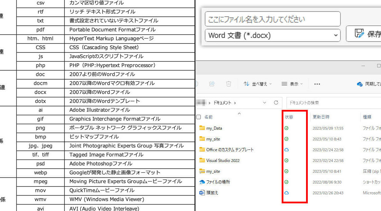Screen dimensions: 381x211
Task: Open the 並べ替え sort menu
Action: [258, 84]
